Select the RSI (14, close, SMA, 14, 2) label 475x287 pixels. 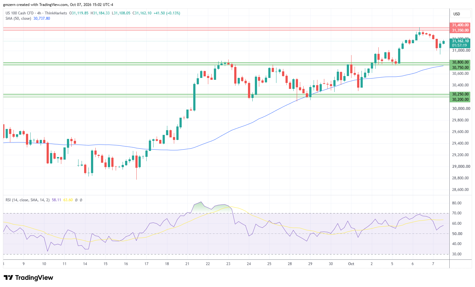(x=28, y=200)
